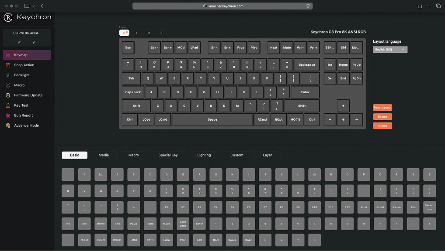Select layer 3
The image size is (445, 251).
click(x=161, y=33)
